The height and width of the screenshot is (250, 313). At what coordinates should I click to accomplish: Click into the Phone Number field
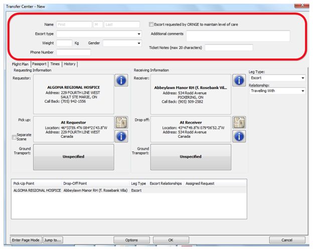[x=73, y=52]
